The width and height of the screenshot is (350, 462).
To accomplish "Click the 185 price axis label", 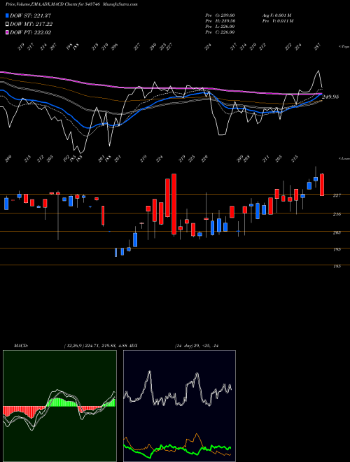I will point(337,266).
